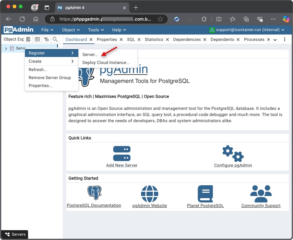View site information lock icon

pos(52,19)
